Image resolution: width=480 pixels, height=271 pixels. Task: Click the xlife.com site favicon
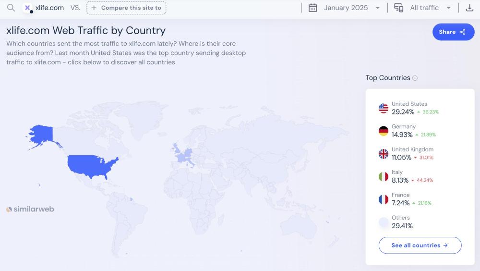28,8
